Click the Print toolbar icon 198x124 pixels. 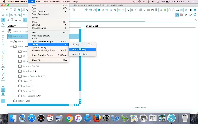pyautogui.click(x=23, y=10)
